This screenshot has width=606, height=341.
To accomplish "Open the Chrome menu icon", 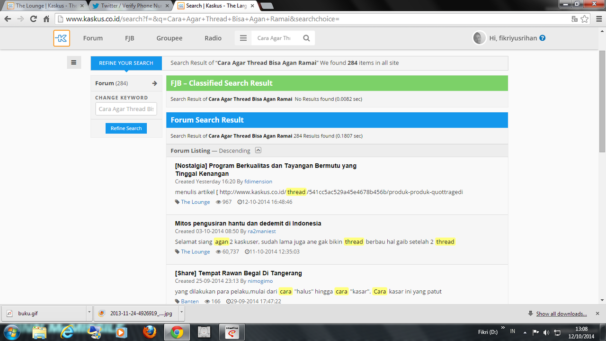I will pos(598,19).
